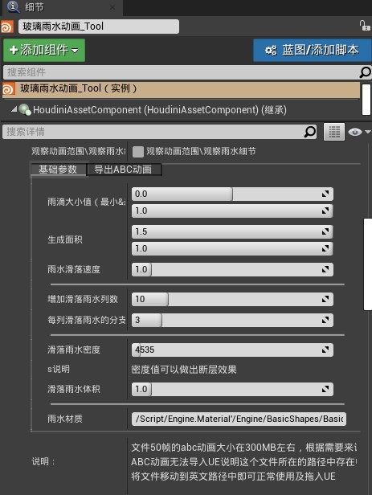The width and height of the screenshot is (372, 495).
Task: Collapse the HoudiniAssetComponent tree arrow
Action: 14,109
